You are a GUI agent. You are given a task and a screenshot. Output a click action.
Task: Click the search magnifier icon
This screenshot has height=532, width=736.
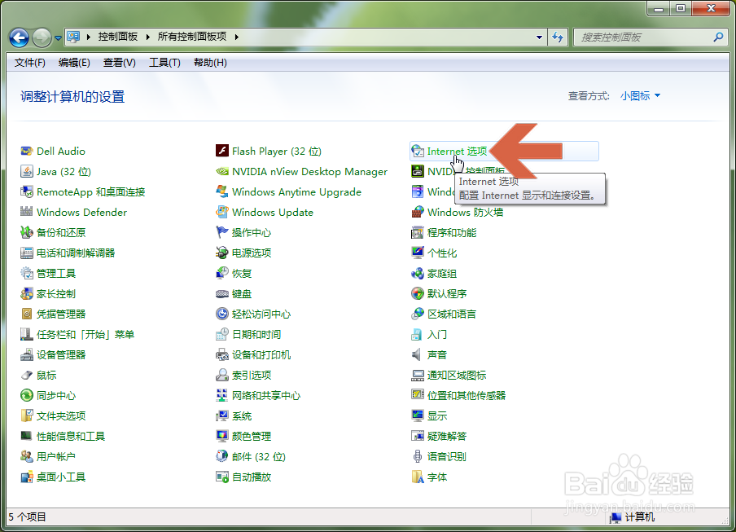point(718,37)
